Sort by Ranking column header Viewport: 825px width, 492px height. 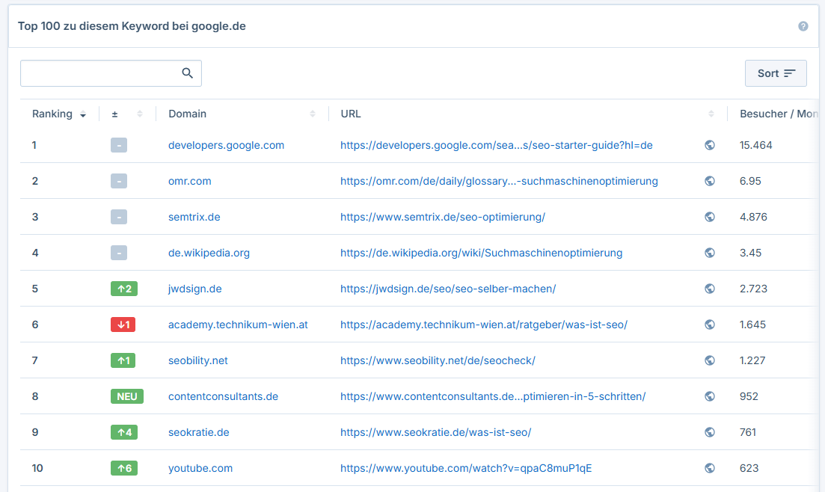point(59,114)
